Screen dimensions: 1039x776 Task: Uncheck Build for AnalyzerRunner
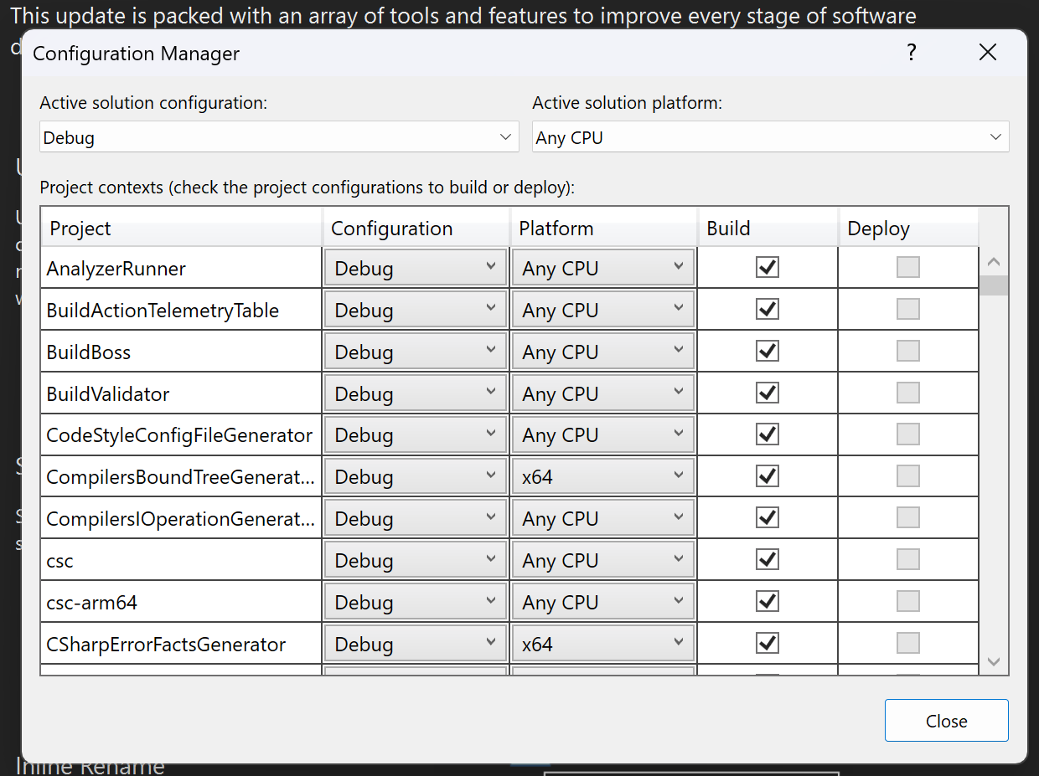tap(768, 266)
